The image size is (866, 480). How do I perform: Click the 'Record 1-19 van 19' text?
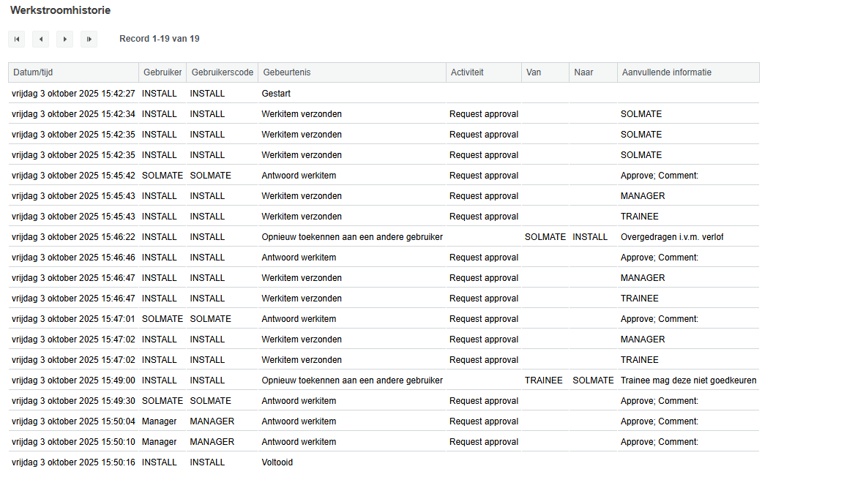159,39
